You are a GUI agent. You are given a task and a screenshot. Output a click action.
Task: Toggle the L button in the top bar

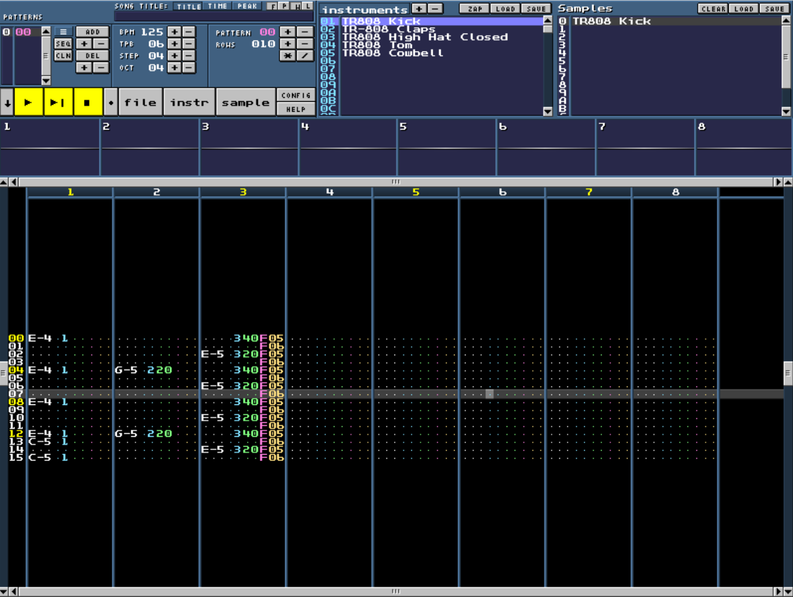[x=308, y=6]
